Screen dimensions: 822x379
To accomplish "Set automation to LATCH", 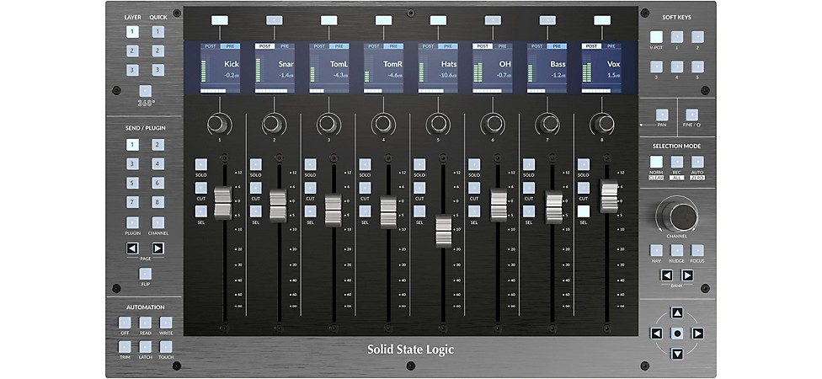I will [x=145, y=347].
